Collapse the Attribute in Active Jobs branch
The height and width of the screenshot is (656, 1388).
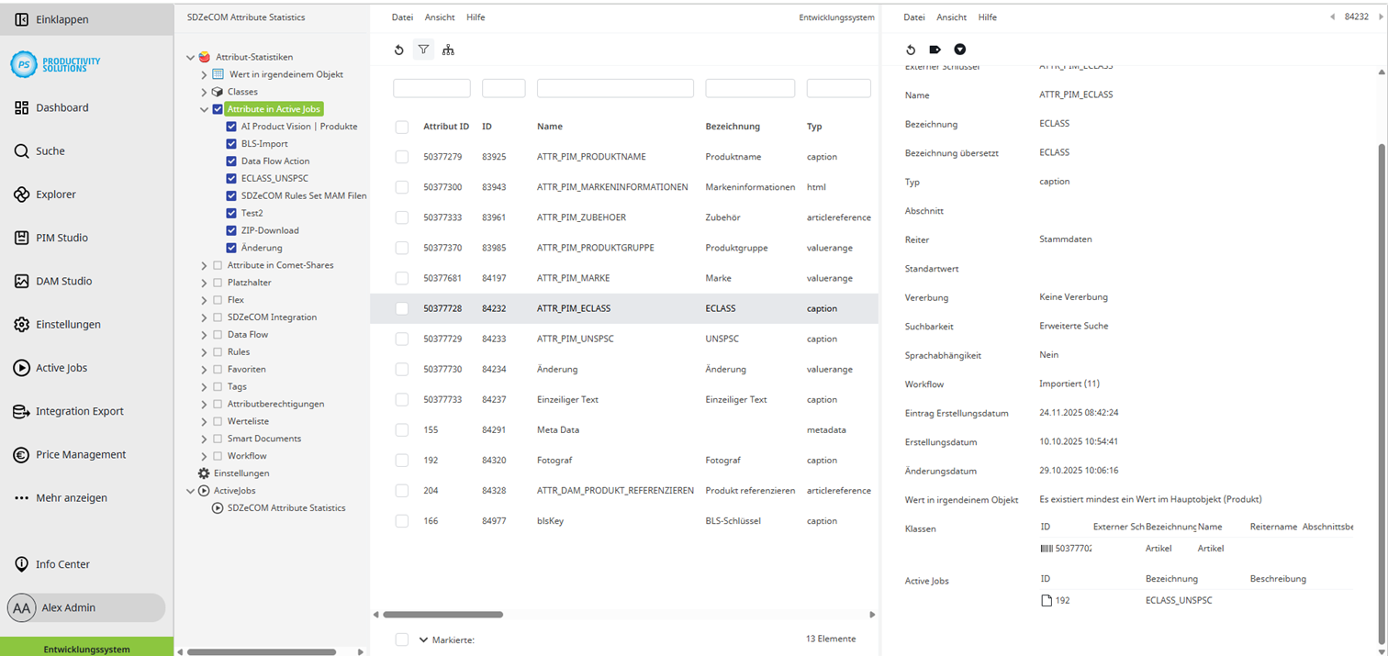click(x=204, y=108)
